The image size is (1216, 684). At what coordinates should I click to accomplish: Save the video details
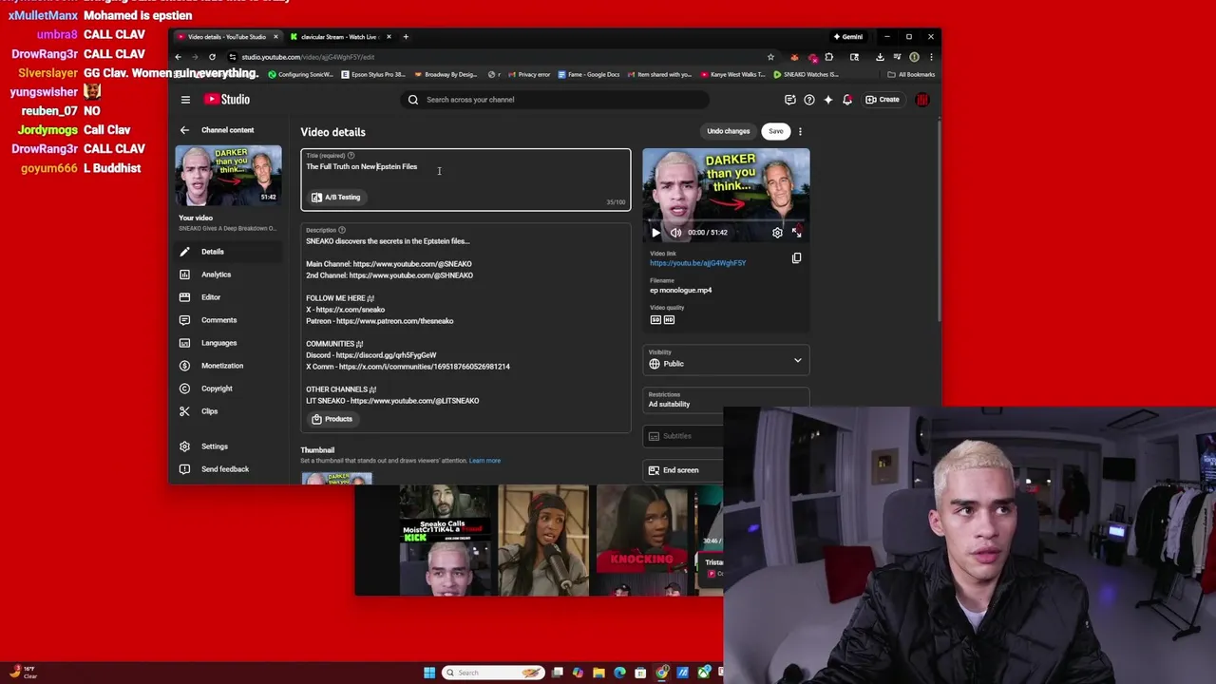tap(776, 131)
